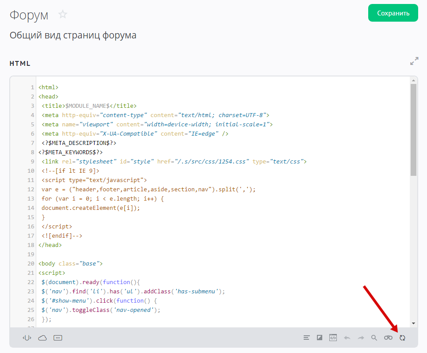Redo the edit with right arrow

coord(361,338)
